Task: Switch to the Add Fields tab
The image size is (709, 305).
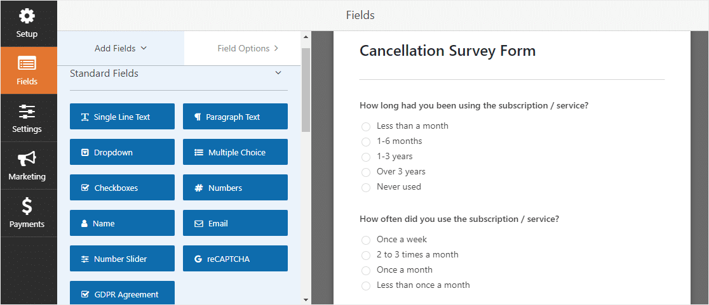Action: point(121,48)
